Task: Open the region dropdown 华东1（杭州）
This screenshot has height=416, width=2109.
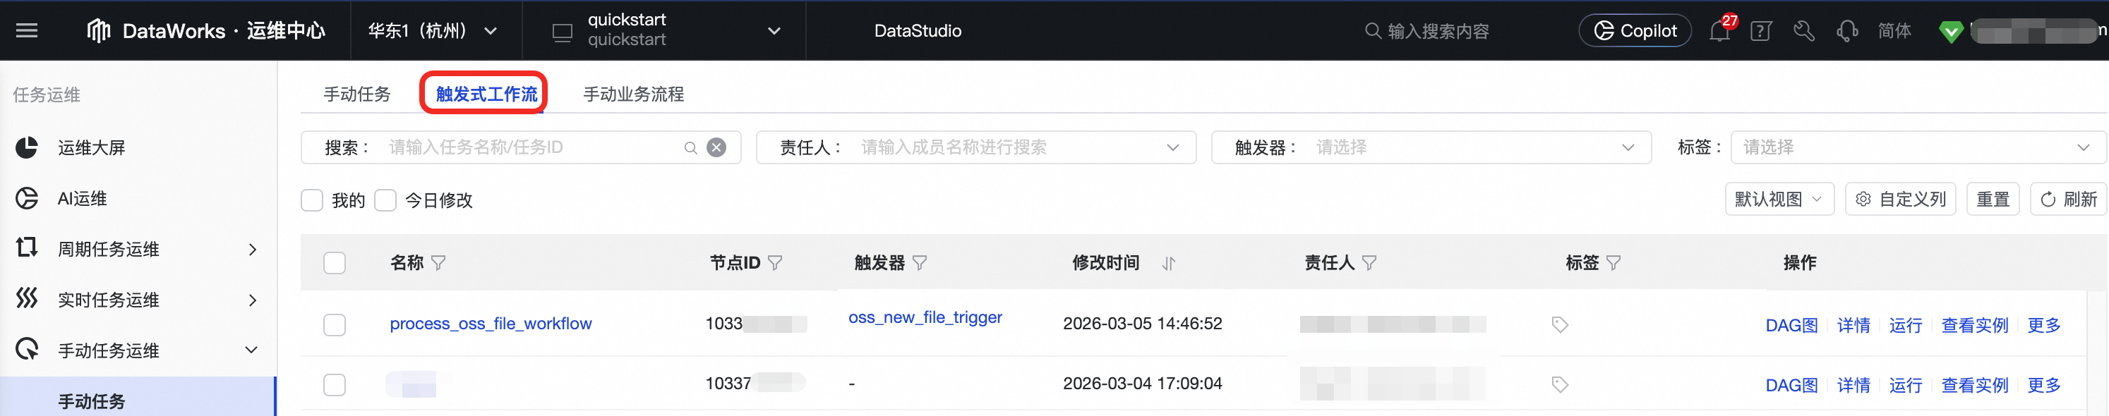Action: click(433, 31)
